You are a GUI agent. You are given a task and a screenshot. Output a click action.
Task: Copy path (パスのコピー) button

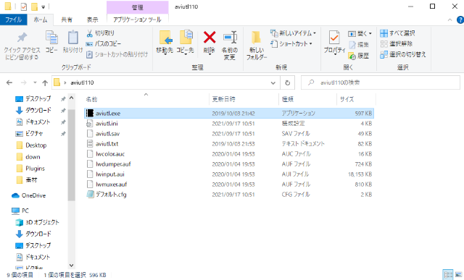[103, 43]
